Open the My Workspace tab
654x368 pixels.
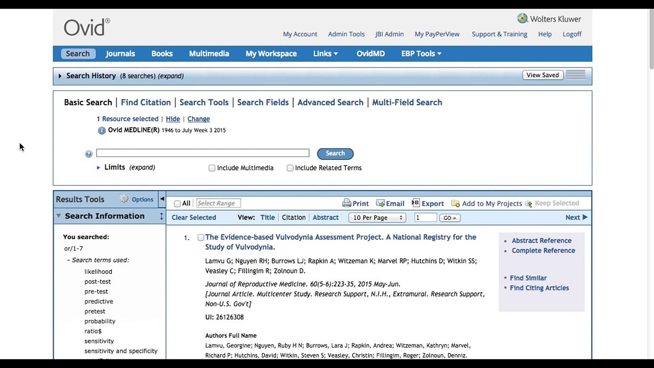point(271,54)
